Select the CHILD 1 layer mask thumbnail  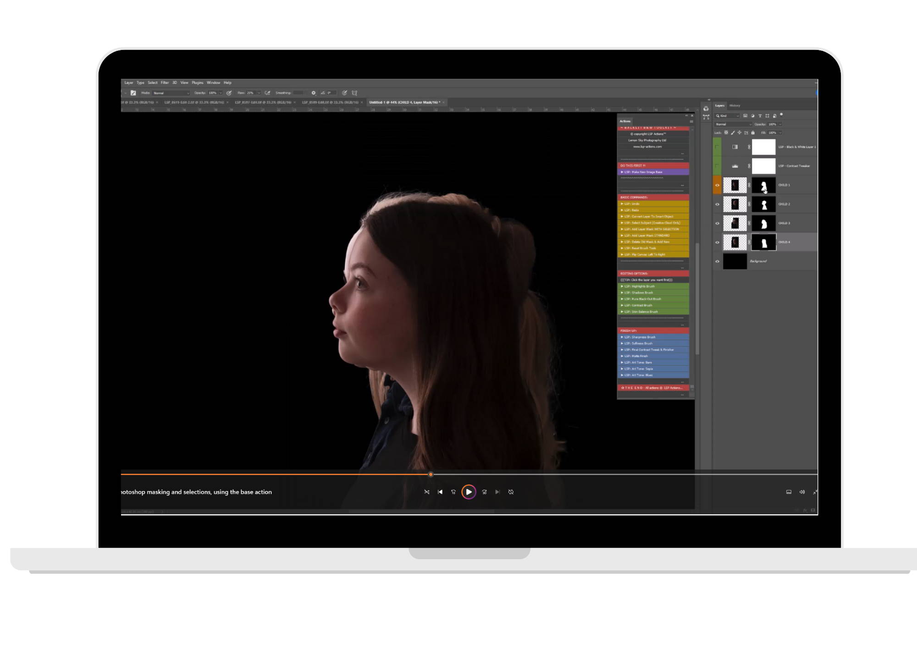(764, 186)
